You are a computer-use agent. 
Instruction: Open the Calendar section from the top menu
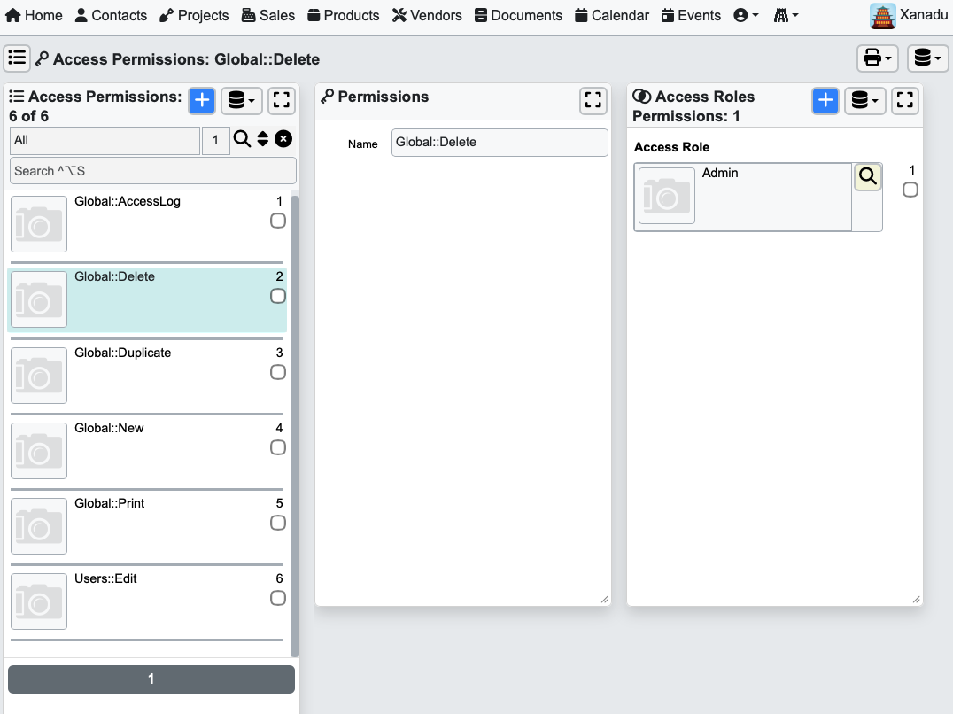tap(611, 15)
